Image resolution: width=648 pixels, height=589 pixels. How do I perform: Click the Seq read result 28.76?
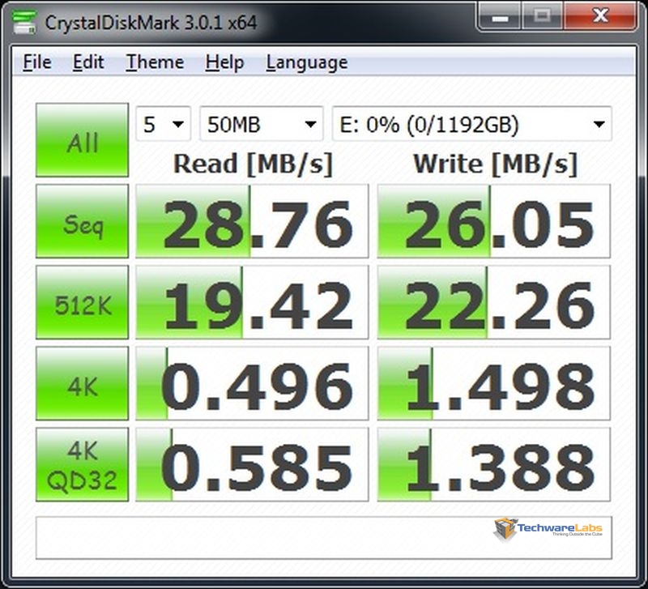(252, 221)
